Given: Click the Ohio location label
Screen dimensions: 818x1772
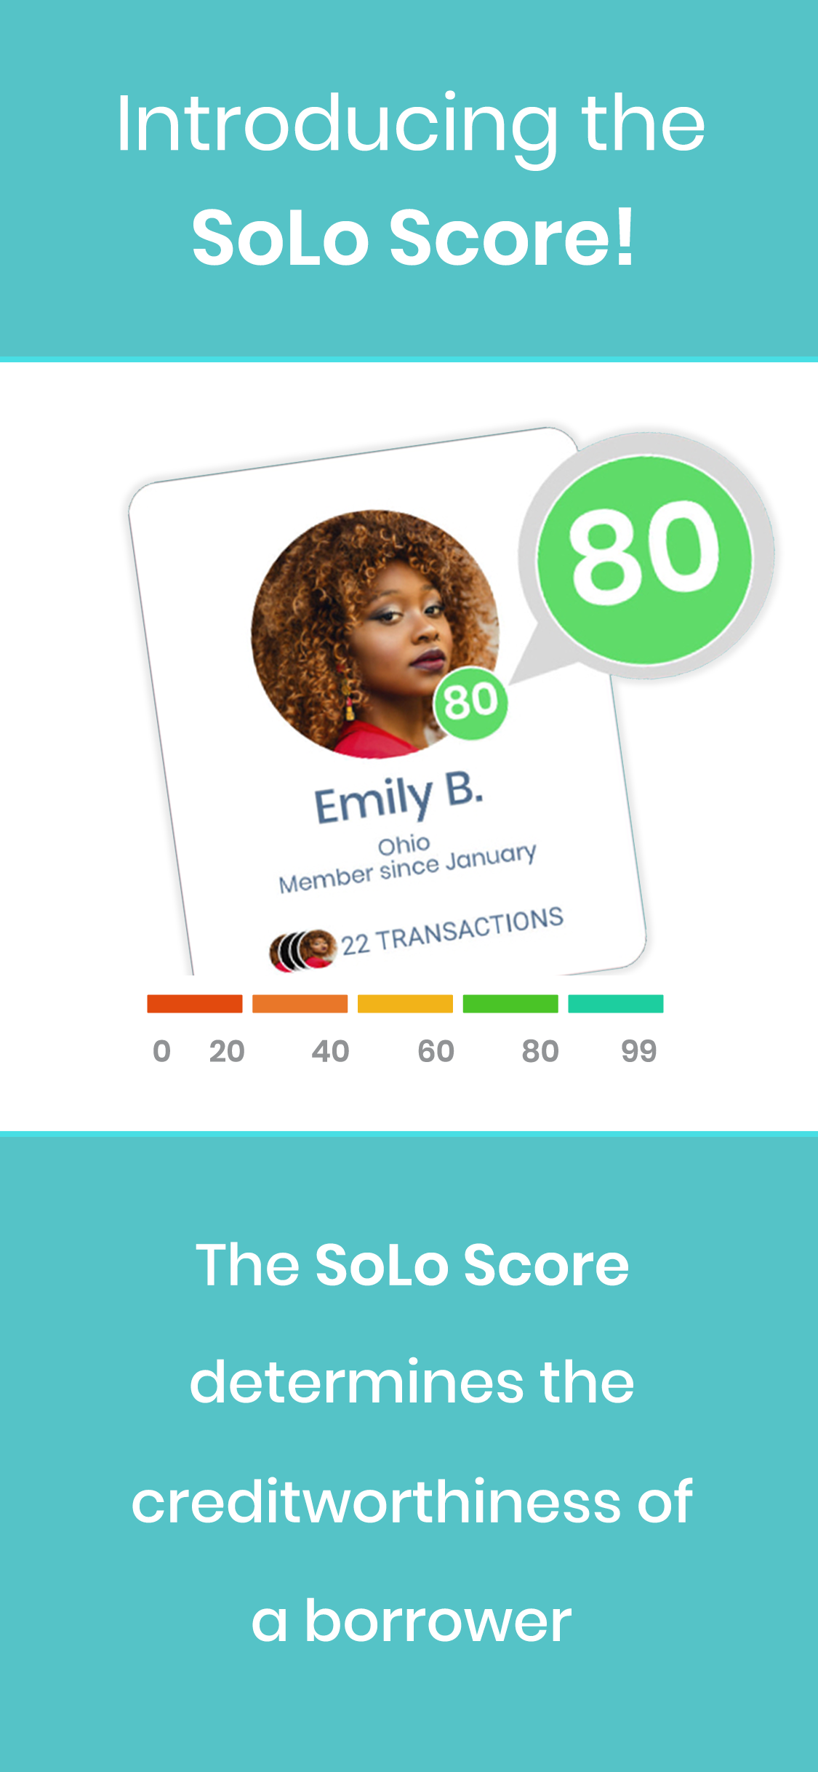Looking at the screenshot, I should pos(404,845).
